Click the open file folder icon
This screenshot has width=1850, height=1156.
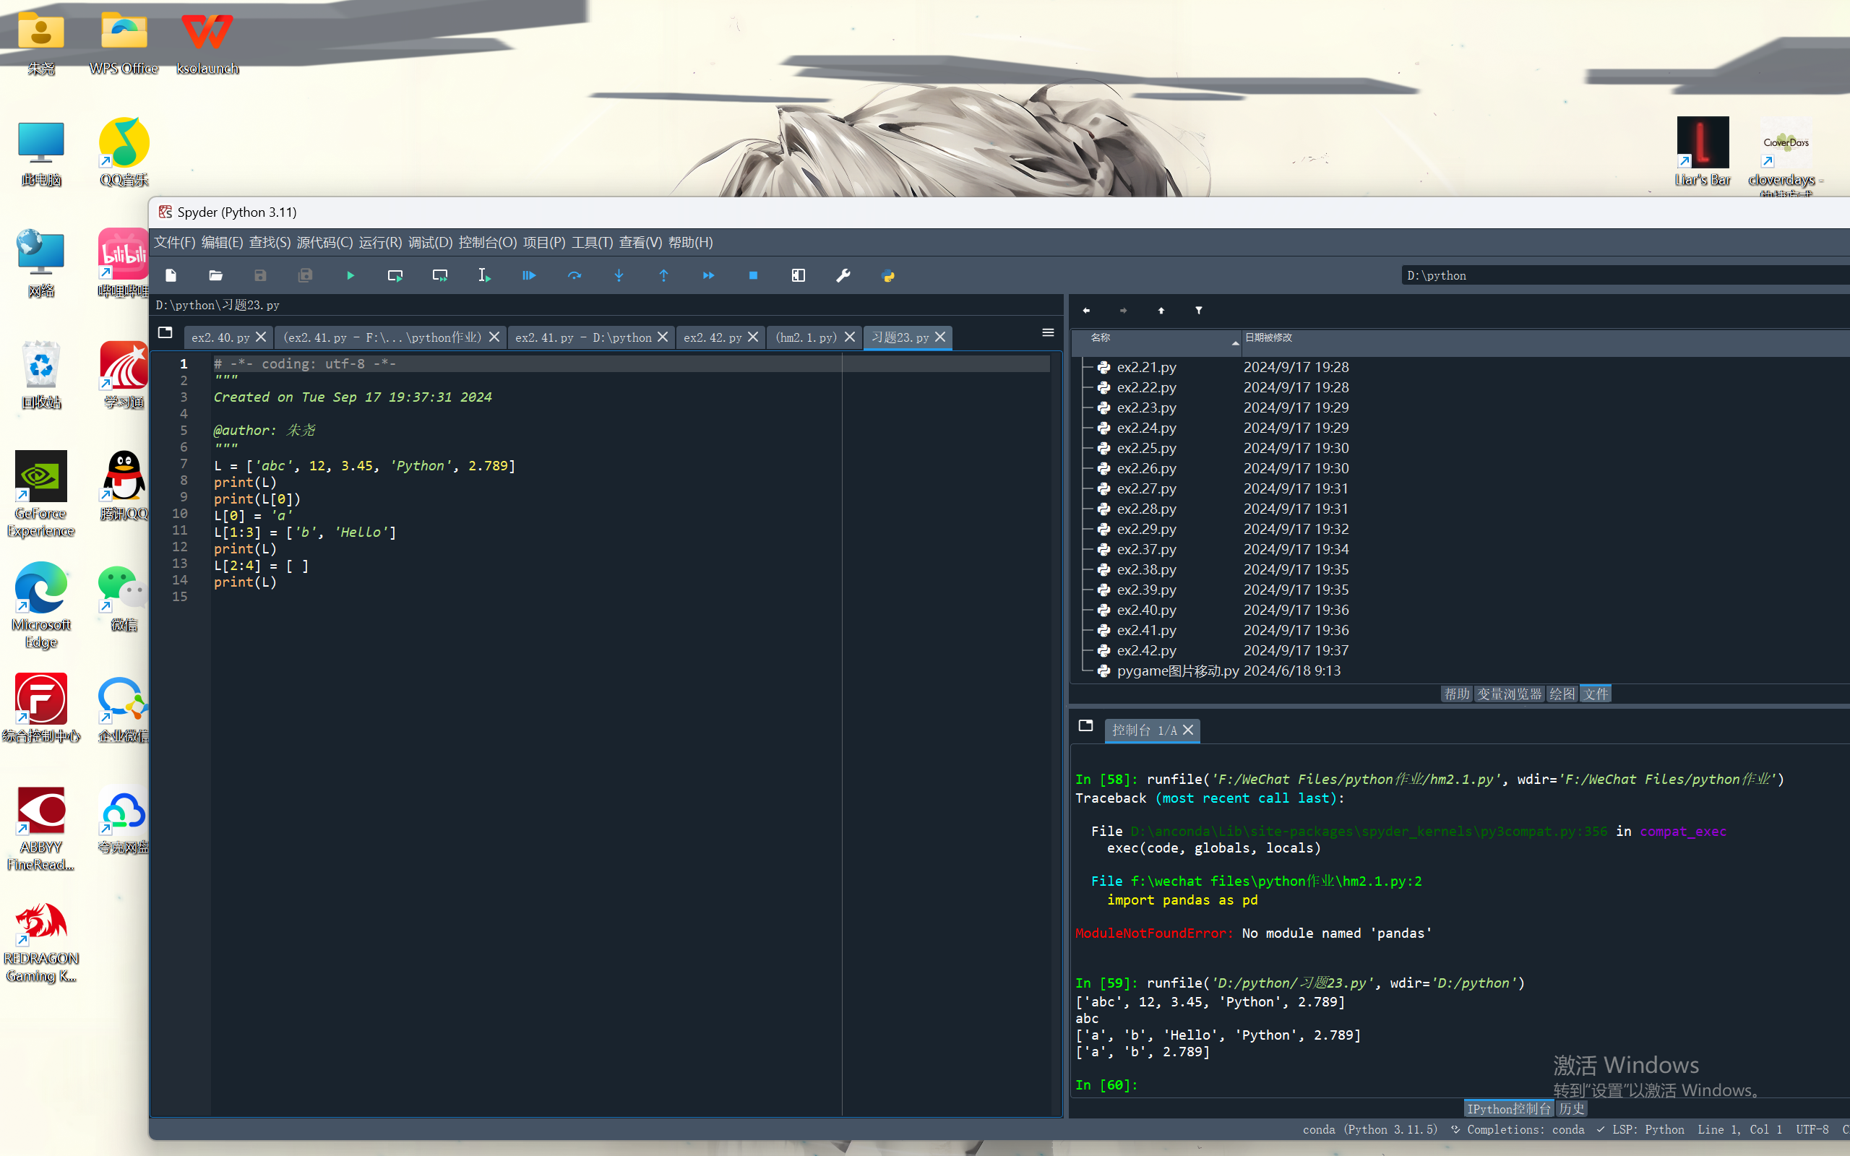(215, 275)
